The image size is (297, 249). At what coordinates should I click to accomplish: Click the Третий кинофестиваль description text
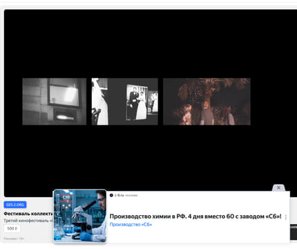tap(28, 221)
